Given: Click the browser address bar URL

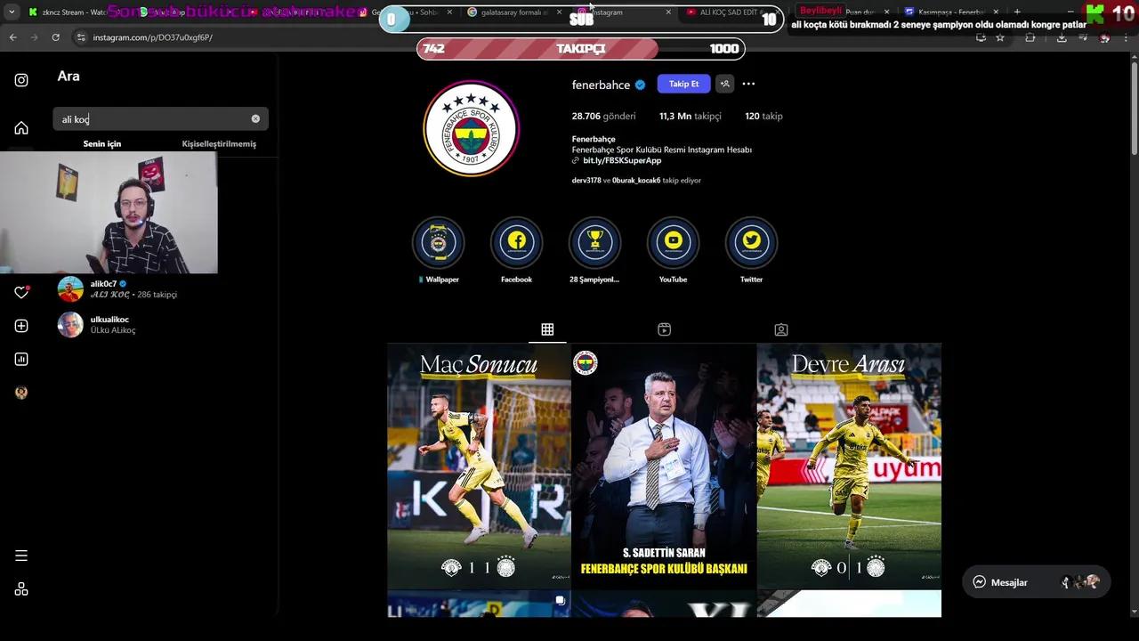Looking at the screenshot, I should coord(153,37).
